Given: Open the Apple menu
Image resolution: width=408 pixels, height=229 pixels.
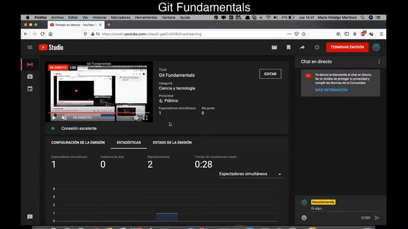Looking at the screenshot, I should [x=27, y=17].
